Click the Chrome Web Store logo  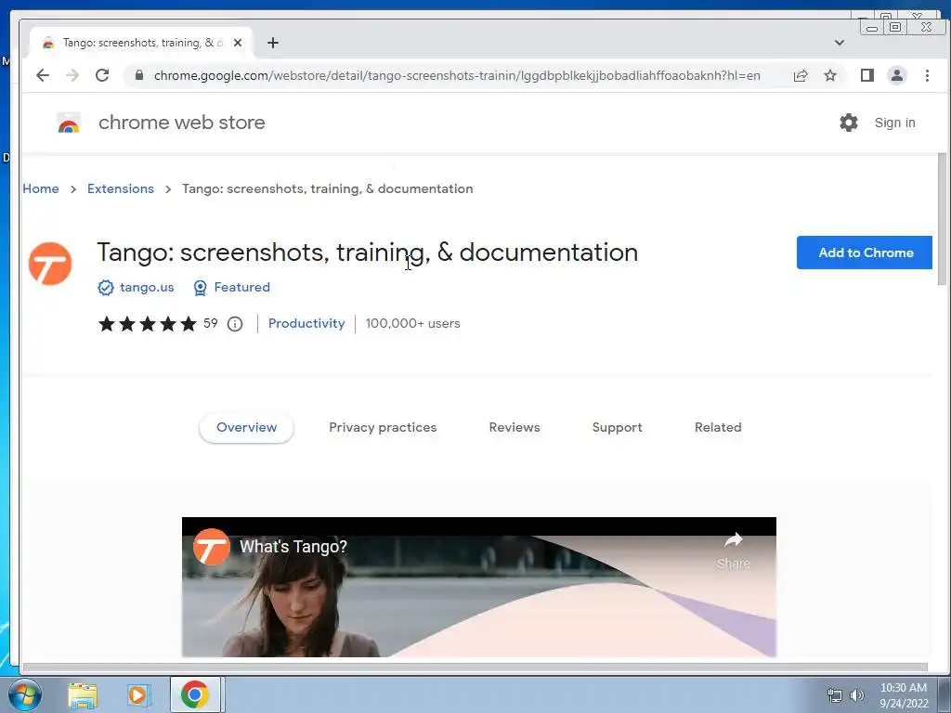tap(69, 123)
